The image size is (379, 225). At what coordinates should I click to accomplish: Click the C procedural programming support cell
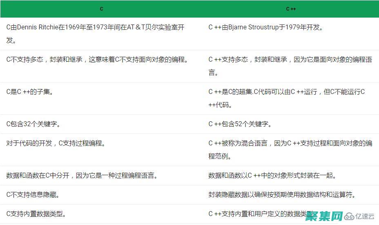point(56,143)
